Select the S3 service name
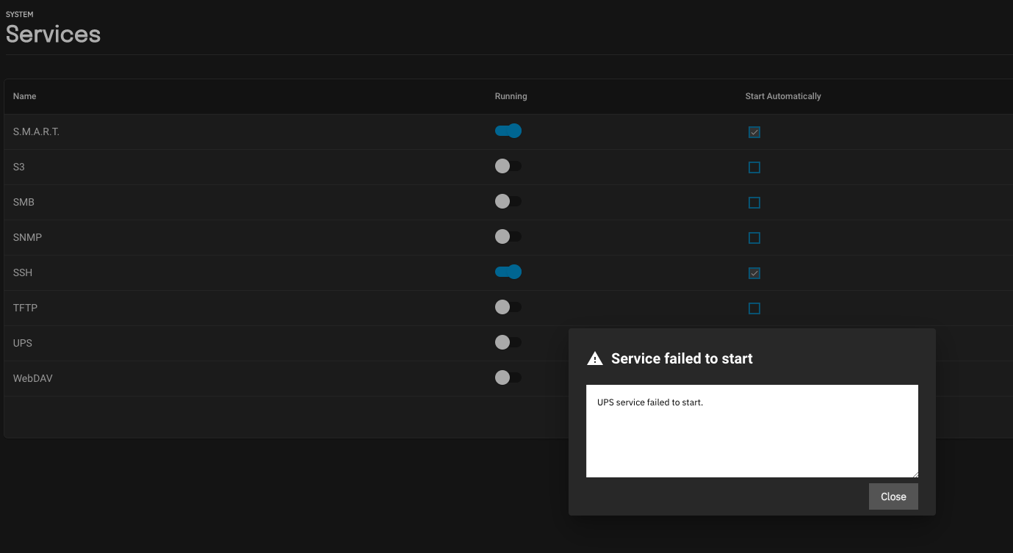1013x553 pixels. coord(19,167)
